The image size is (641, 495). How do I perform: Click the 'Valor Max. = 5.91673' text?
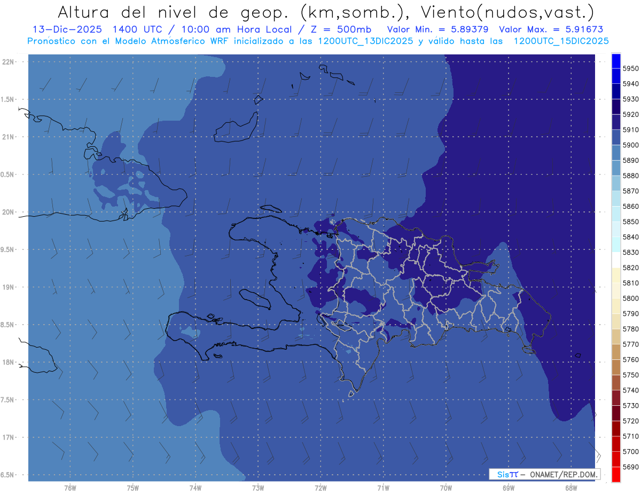click(551, 29)
